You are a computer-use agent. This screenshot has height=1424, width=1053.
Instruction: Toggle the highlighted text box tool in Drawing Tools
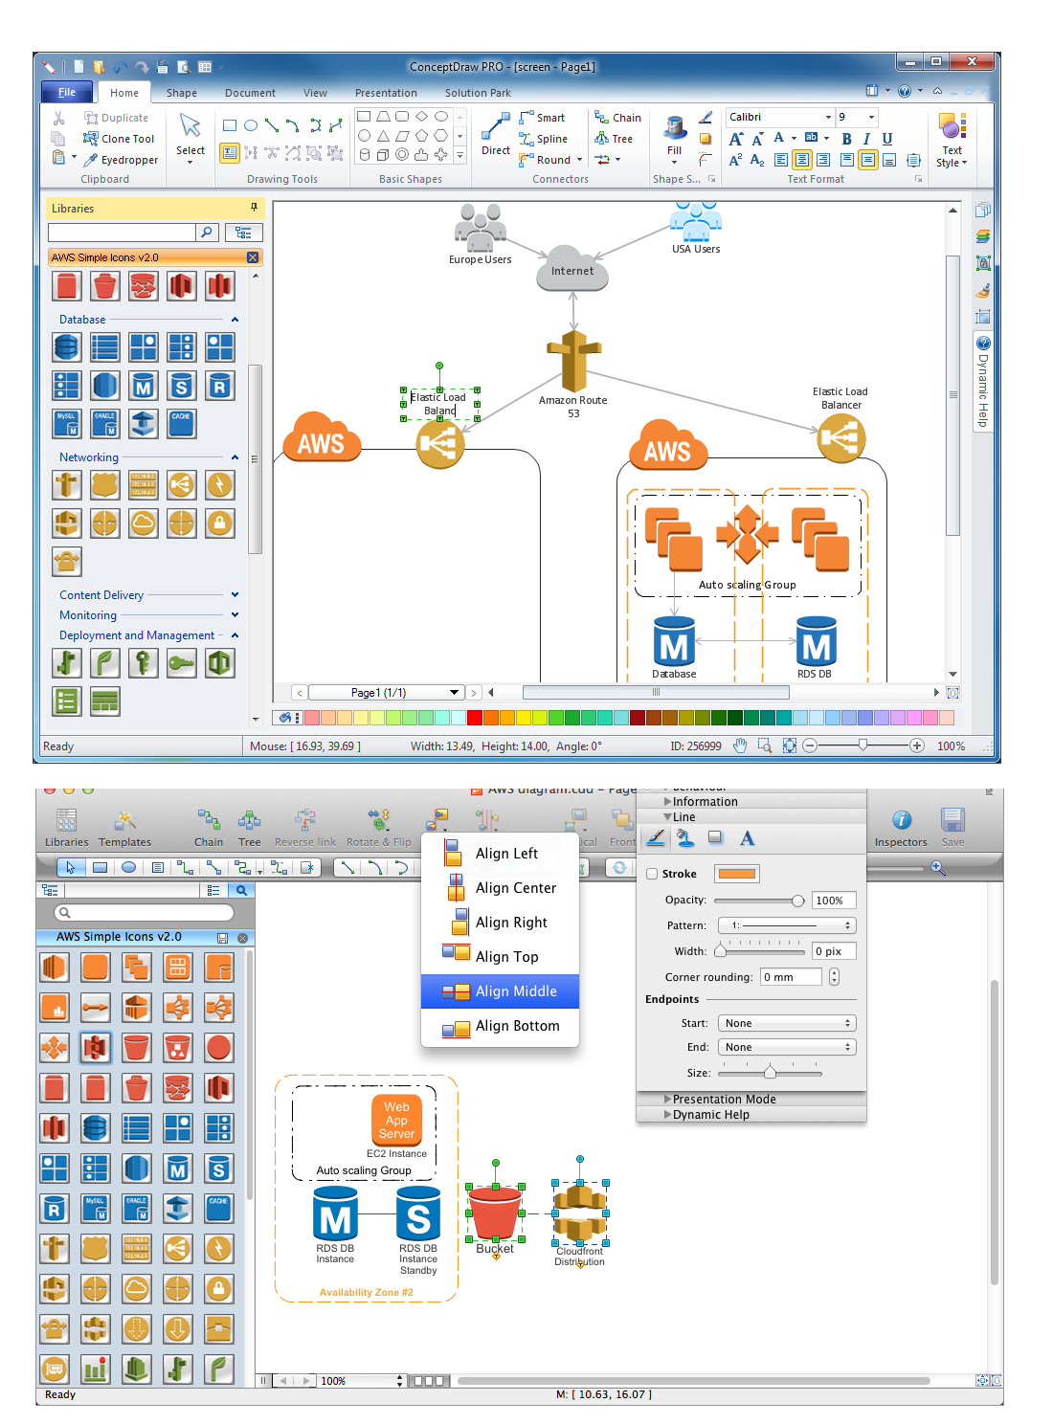click(x=230, y=152)
